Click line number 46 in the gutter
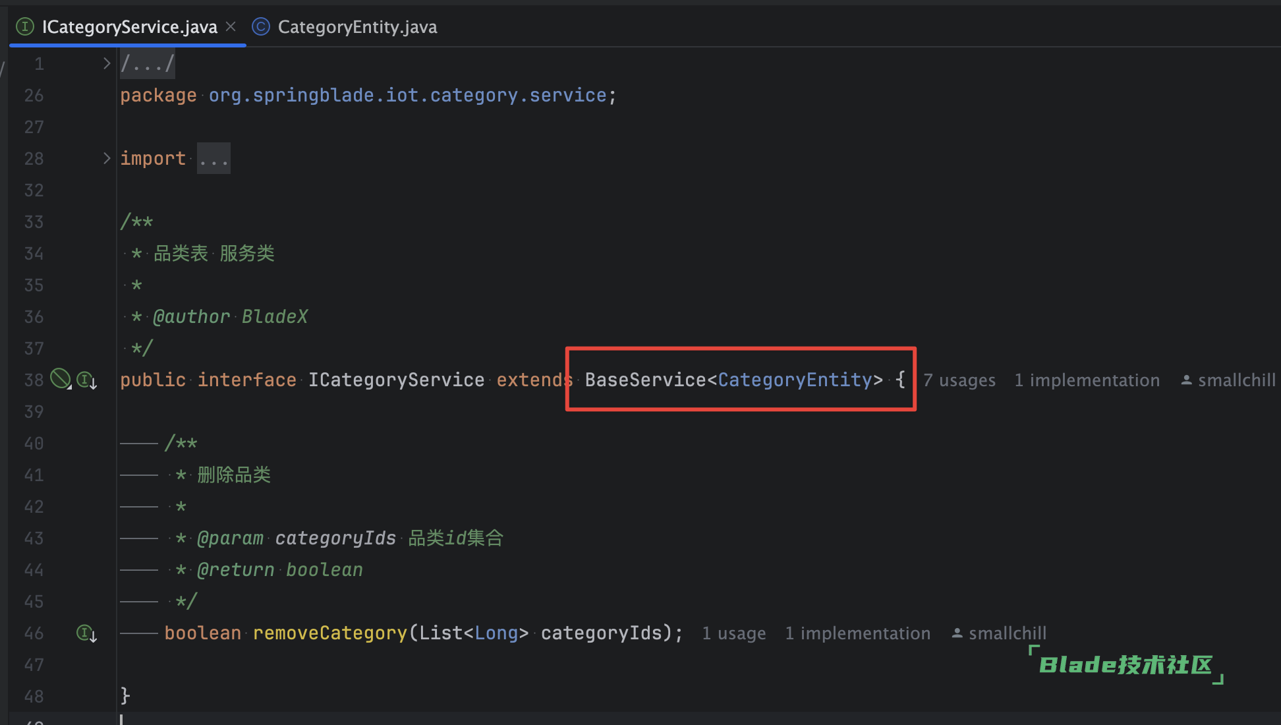The image size is (1281, 725). pos(34,633)
